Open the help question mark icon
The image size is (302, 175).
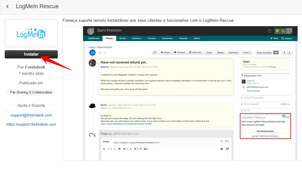point(269,31)
